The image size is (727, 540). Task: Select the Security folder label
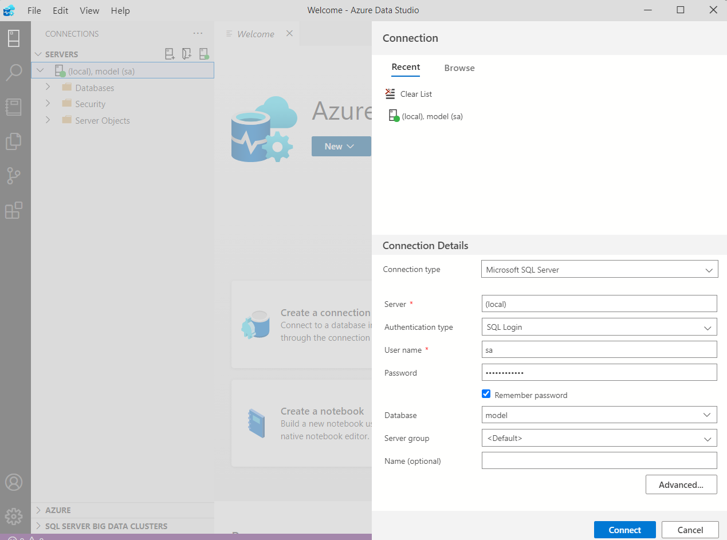pyautogui.click(x=91, y=104)
